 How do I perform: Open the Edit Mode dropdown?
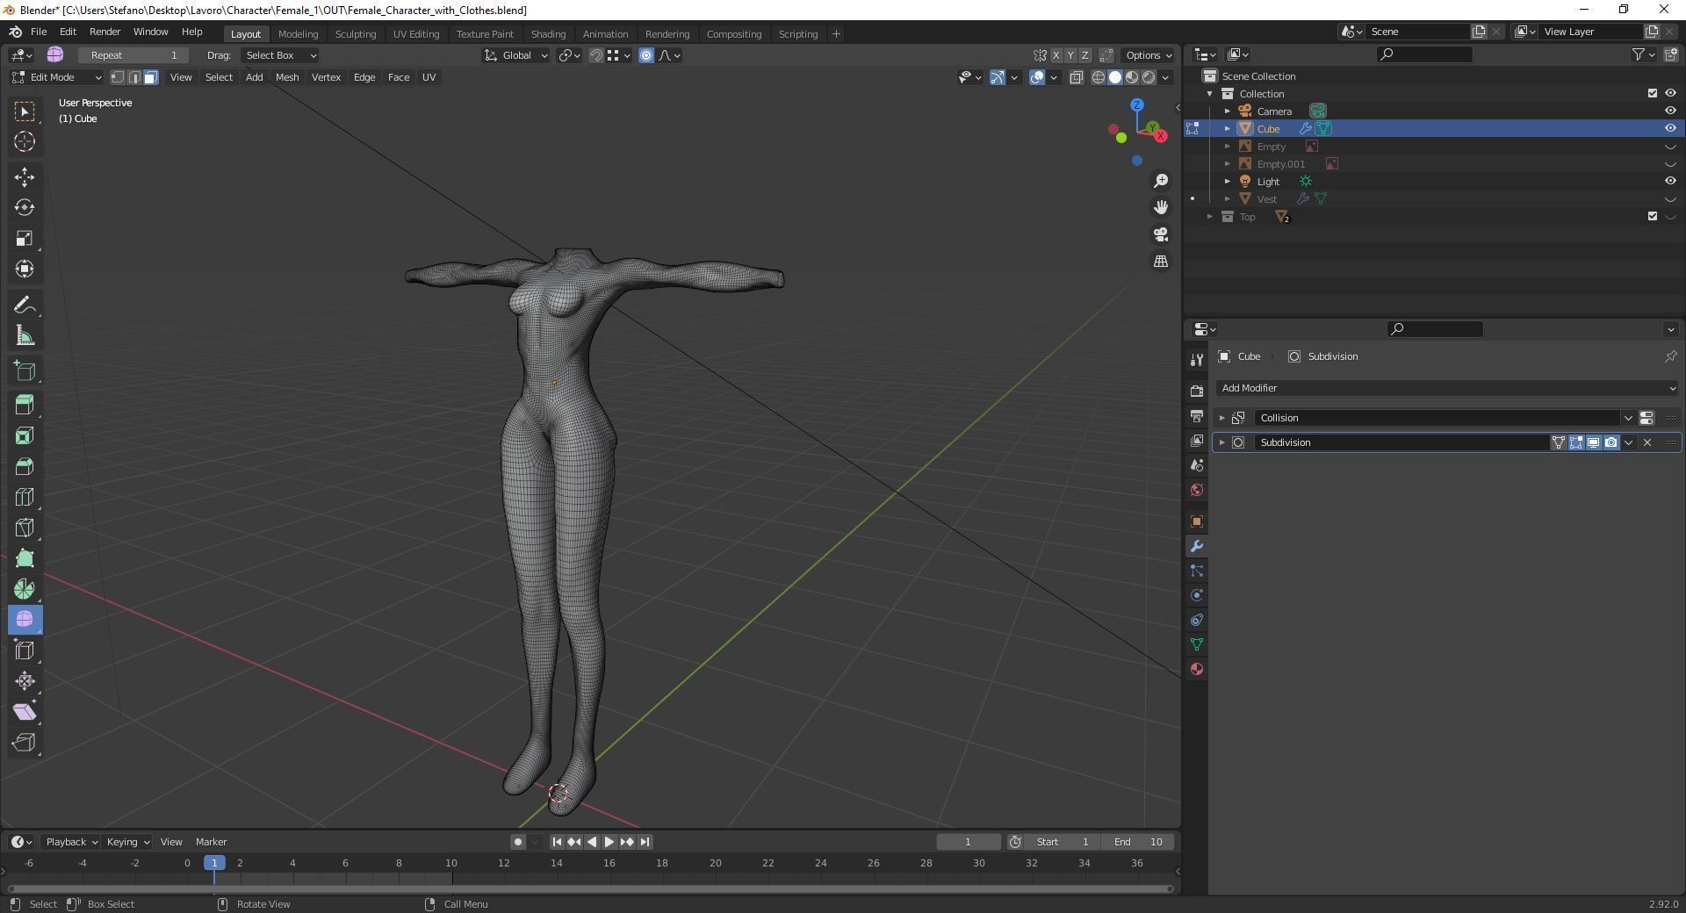[x=56, y=77]
